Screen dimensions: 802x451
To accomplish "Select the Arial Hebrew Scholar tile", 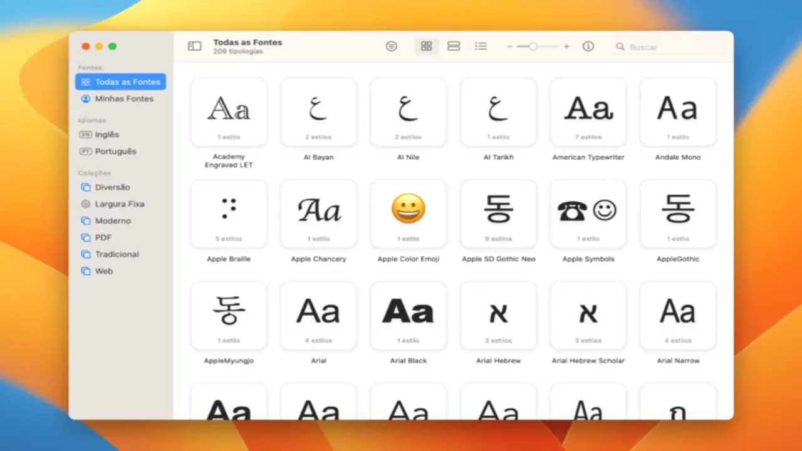I will [x=588, y=316].
